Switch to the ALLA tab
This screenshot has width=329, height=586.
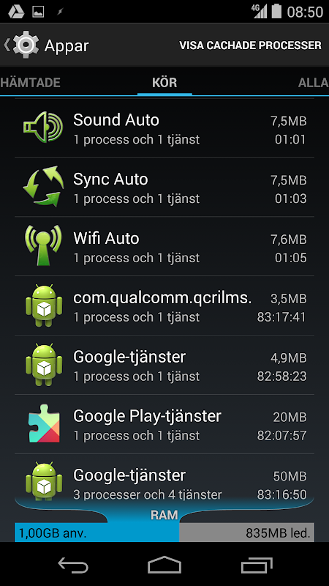click(x=314, y=83)
